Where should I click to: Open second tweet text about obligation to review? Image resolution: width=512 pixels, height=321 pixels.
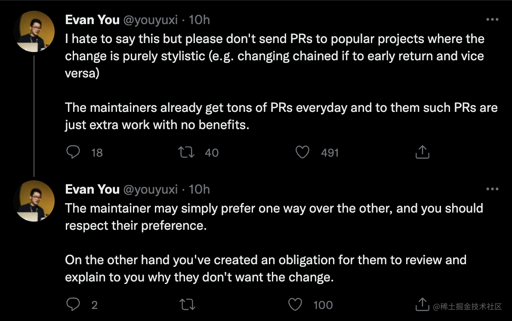pyautogui.click(x=265, y=269)
